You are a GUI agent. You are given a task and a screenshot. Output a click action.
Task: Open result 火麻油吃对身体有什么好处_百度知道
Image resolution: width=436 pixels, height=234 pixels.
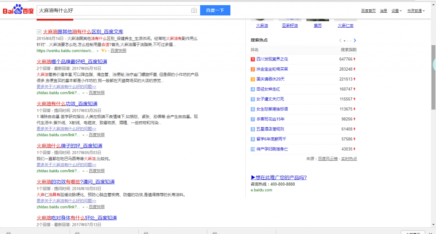(77, 218)
